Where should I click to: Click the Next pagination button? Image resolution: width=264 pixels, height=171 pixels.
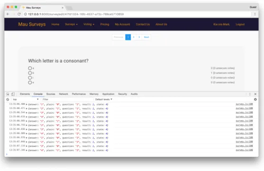pos(146,37)
